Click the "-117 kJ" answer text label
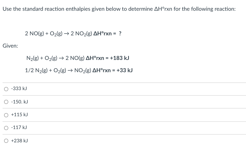246x150 pixels. pos(19,127)
